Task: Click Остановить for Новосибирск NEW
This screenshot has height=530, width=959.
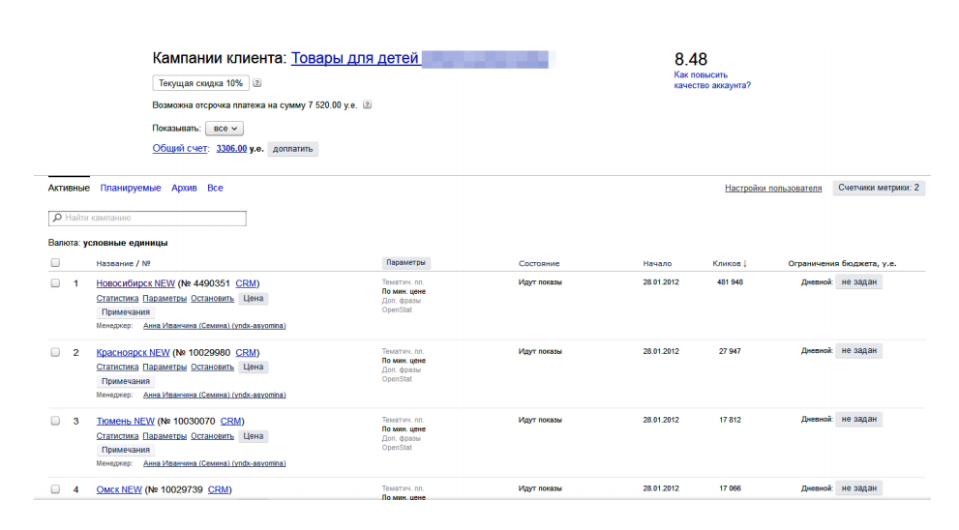Action: [x=212, y=298]
